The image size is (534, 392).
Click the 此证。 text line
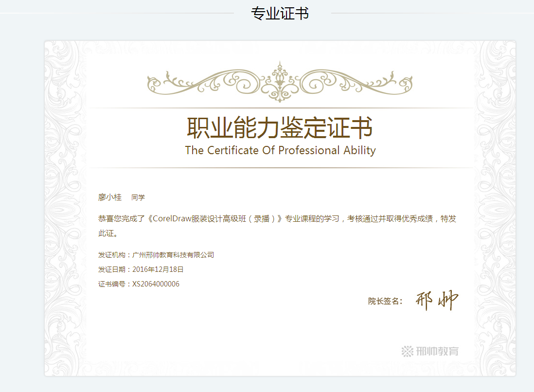[x=108, y=233]
